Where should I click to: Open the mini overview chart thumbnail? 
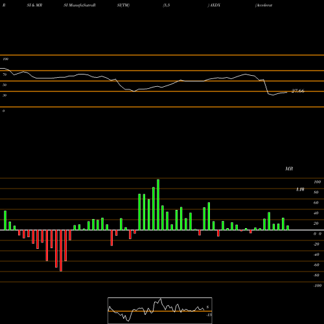coord(160,310)
